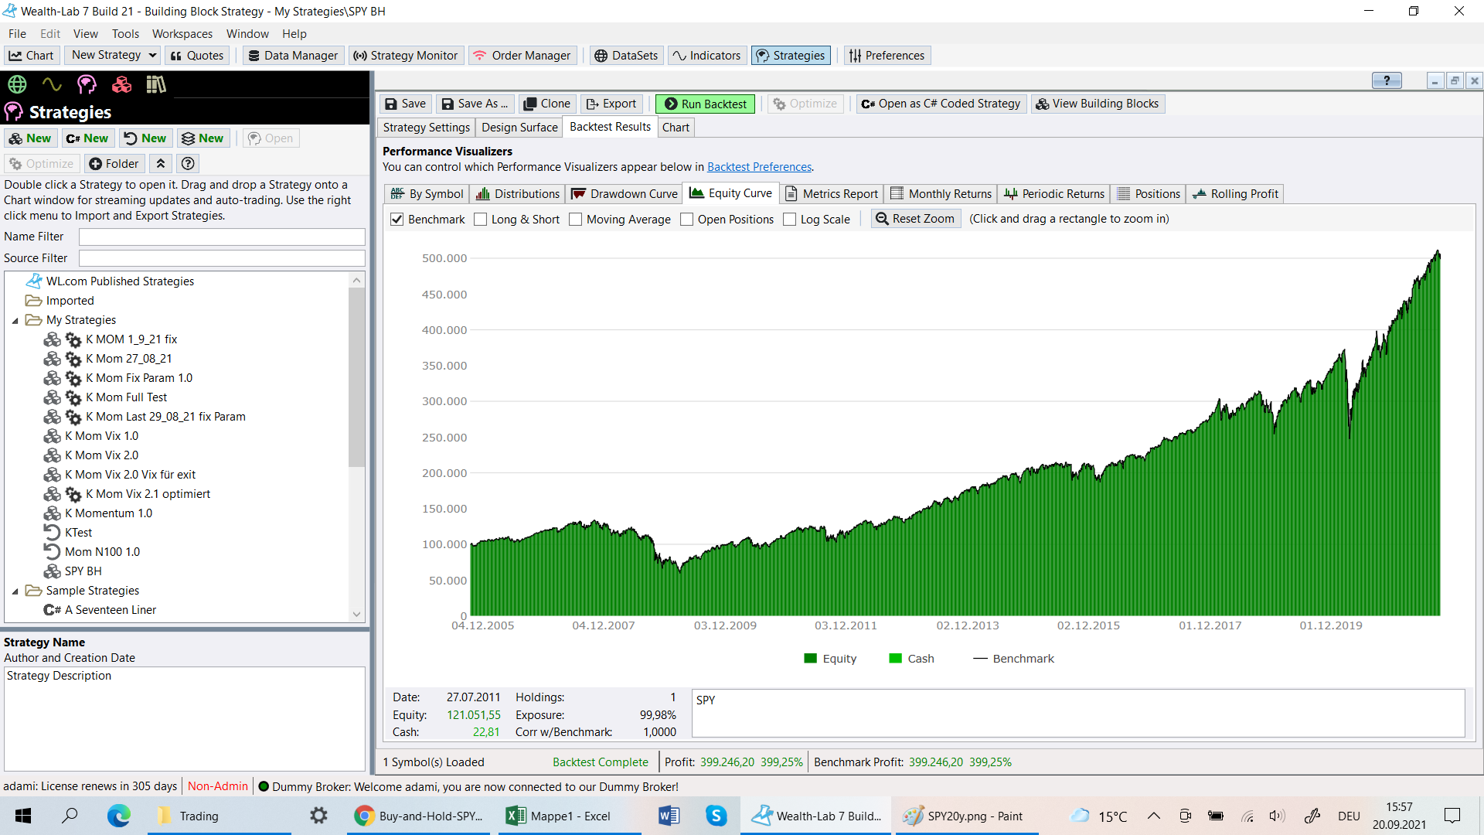This screenshot has height=835, width=1484.
Task: Open the strategies help question mark icon
Action: pos(188,164)
